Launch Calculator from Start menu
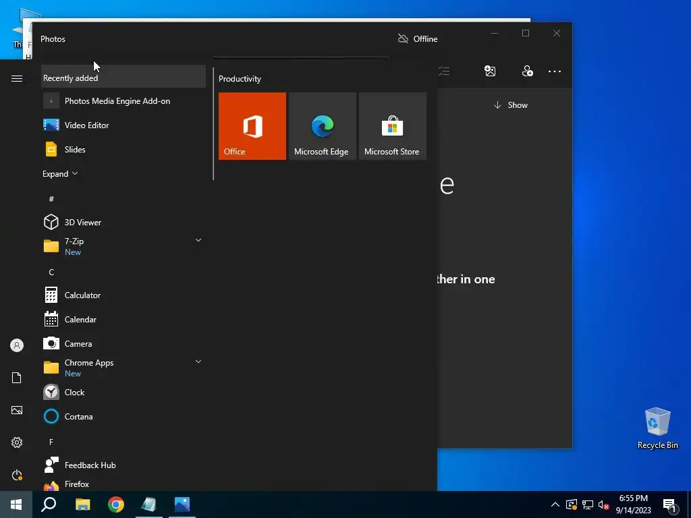 tap(123, 295)
